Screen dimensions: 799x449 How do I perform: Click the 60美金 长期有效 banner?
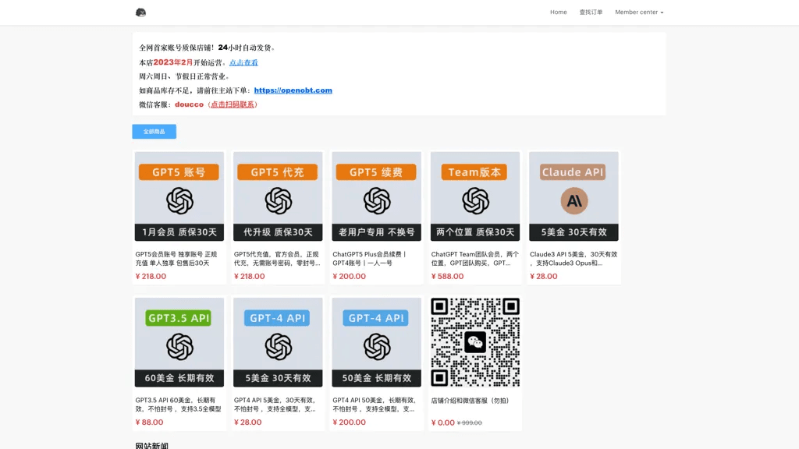179,378
